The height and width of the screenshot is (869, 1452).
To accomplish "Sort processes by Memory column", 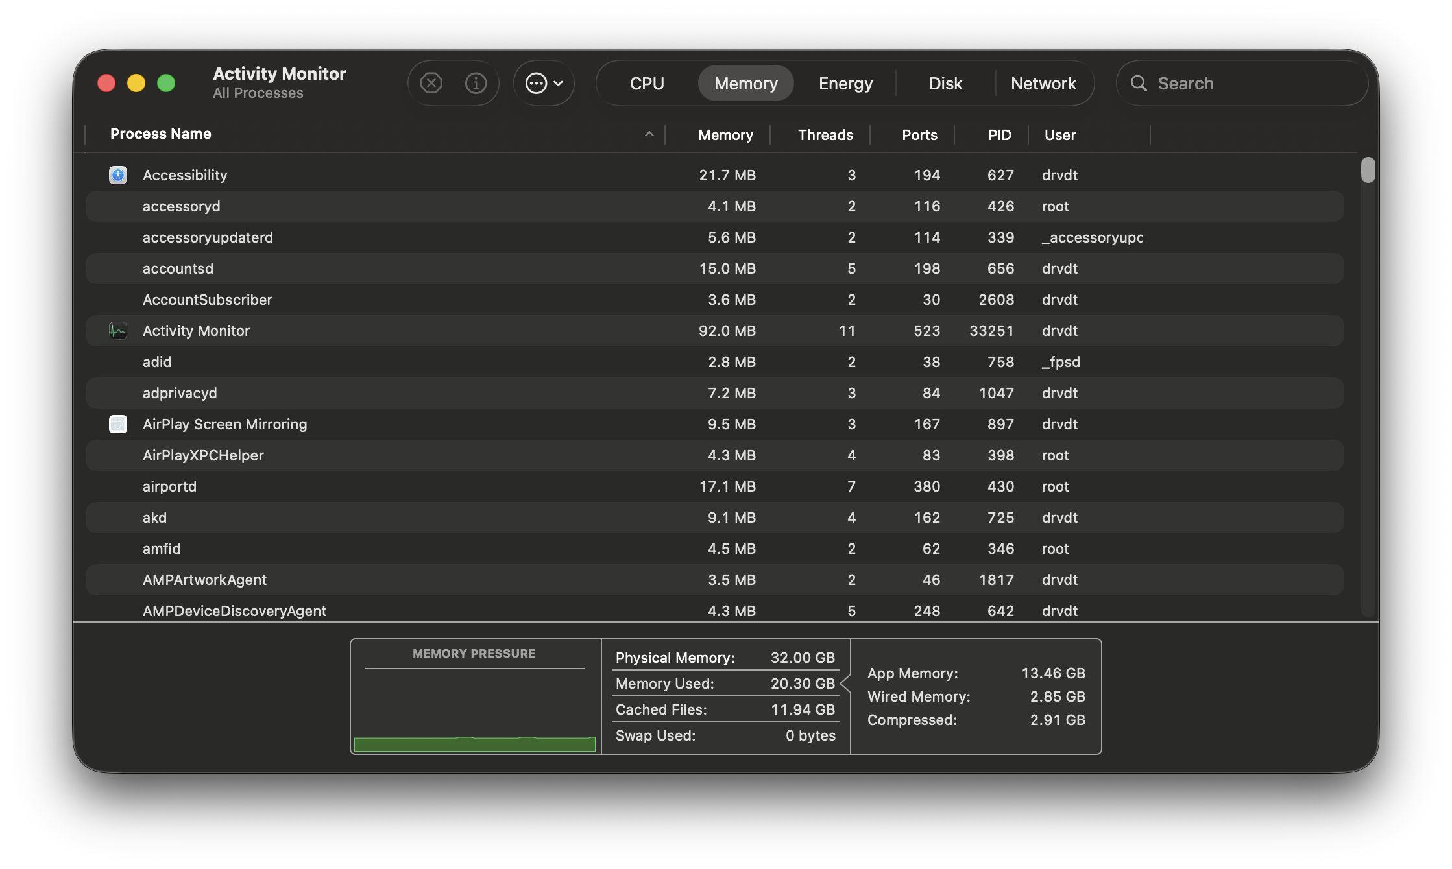I will [x=725, y=135].
